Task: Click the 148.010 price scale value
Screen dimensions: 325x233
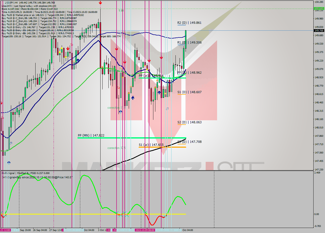Action: click(319, 128)
